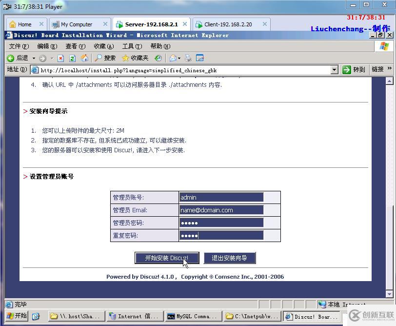The height and width of the screenshot is (326, 396).
Task: Close the My Computer tab
Action: tap(105, 24)
